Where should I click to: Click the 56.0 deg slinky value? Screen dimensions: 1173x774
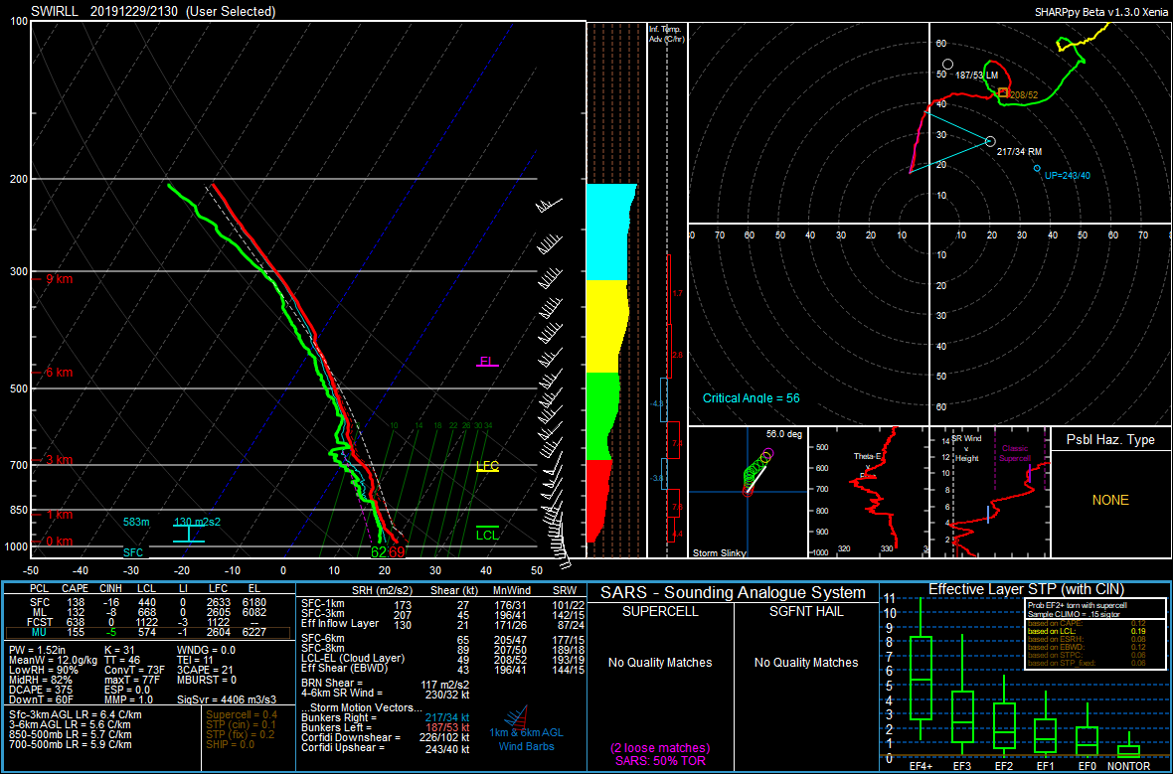pos(784,434)
